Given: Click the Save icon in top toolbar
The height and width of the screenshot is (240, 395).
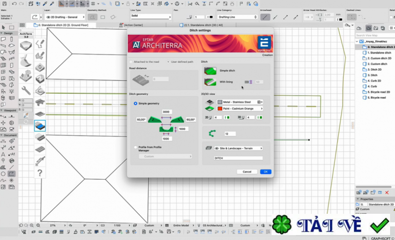Looking at the screenshot, I should coord(4,4).
